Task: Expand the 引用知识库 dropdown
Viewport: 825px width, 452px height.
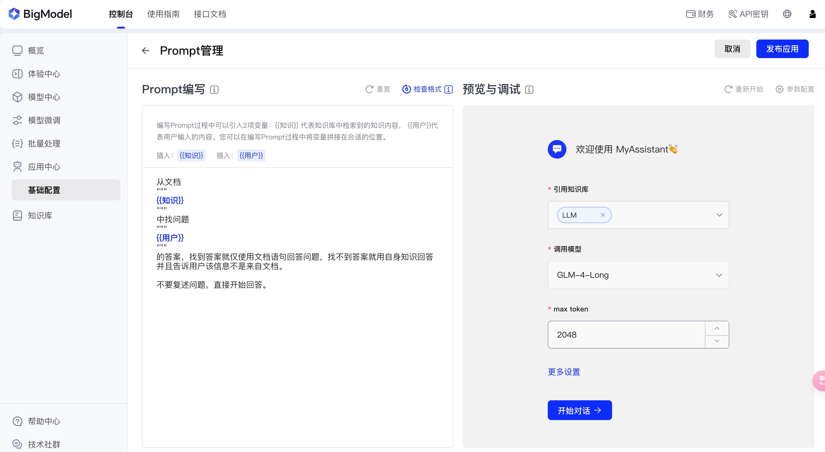Action: pos(719,215)
